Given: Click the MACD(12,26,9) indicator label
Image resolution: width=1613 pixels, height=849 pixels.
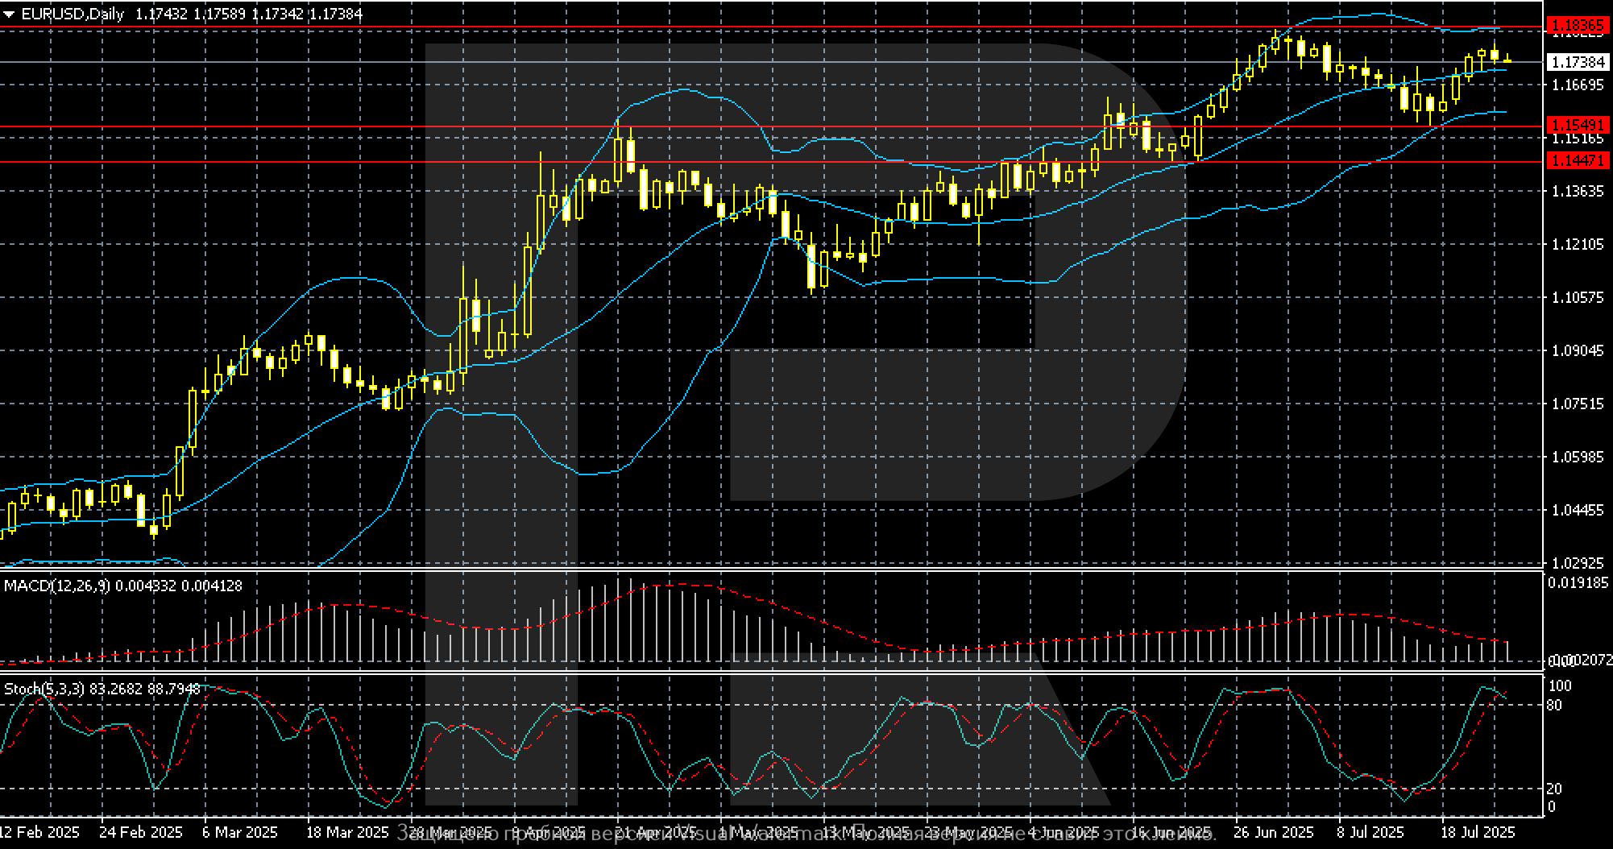Looking at the screenshot, I should coord(56,586).
